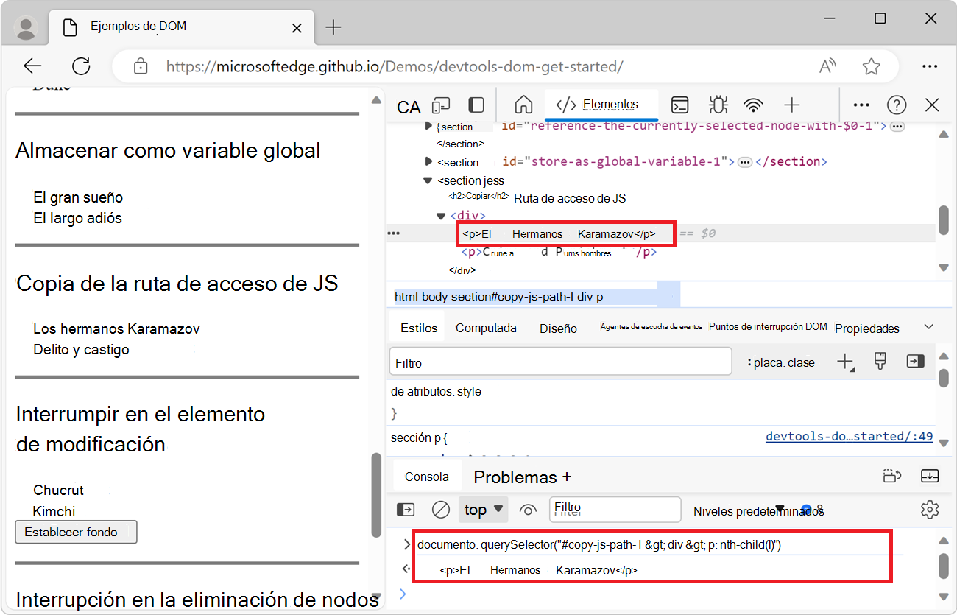Change the DevTools dock side icon
This screenshot has width=957, height=615.
[x=475, y=105]
